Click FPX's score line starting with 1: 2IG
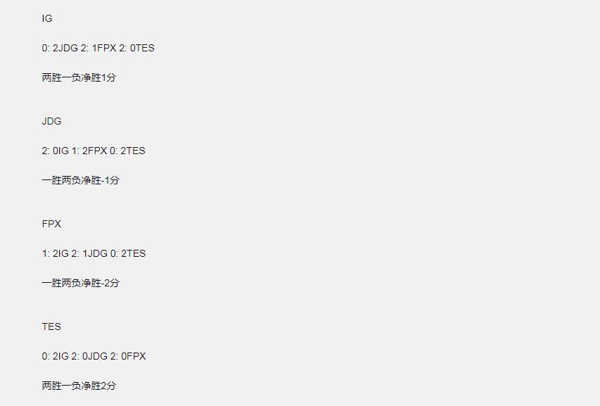The height and width of the screenshot is (406, 600). point(94,253)
